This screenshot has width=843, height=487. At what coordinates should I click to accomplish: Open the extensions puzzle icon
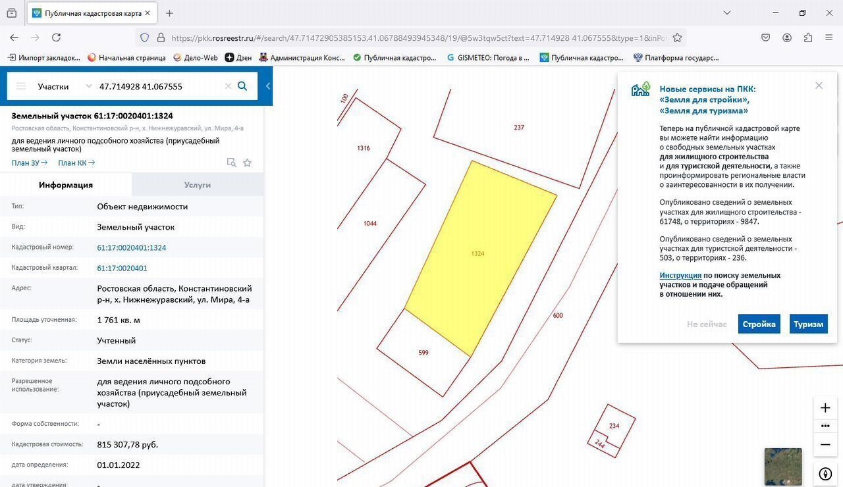[x=808, y=38]
